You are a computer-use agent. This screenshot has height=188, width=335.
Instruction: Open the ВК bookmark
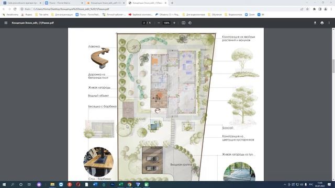261,15
